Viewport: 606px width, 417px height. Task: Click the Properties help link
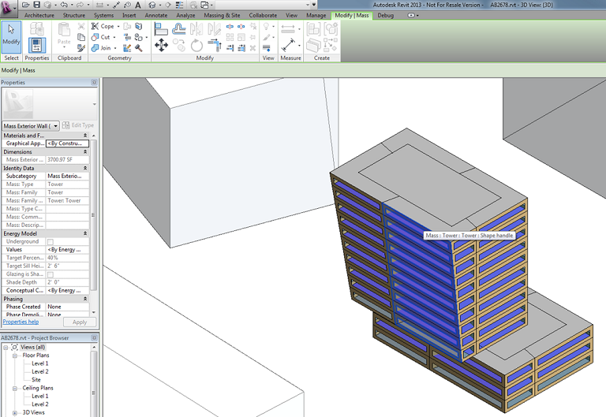pos(20,322)
